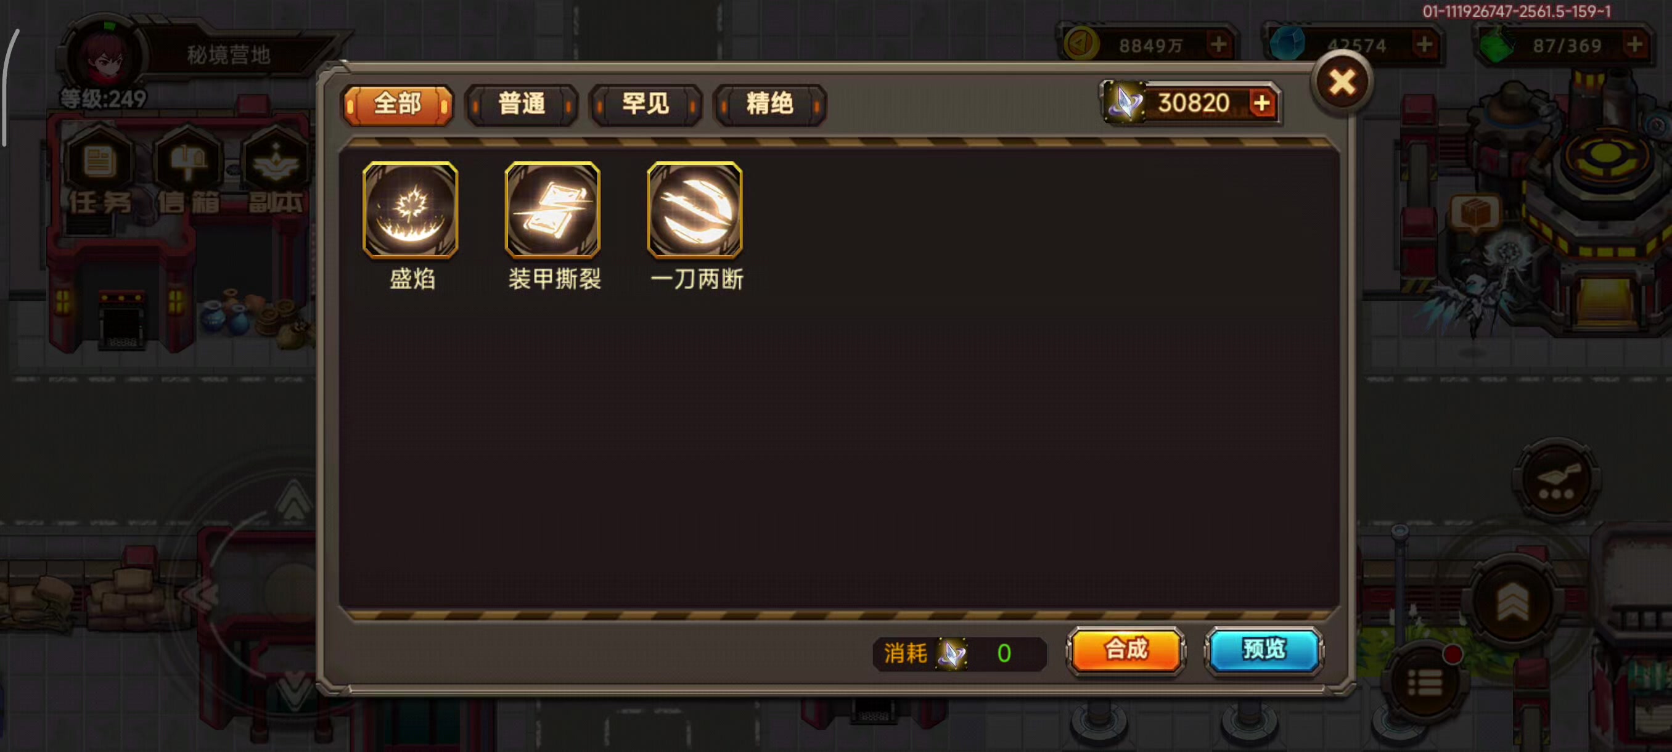Viewport: 1672px width, 752px height.
Task: Click the blue 预览 button
Action: [1264, 650]
